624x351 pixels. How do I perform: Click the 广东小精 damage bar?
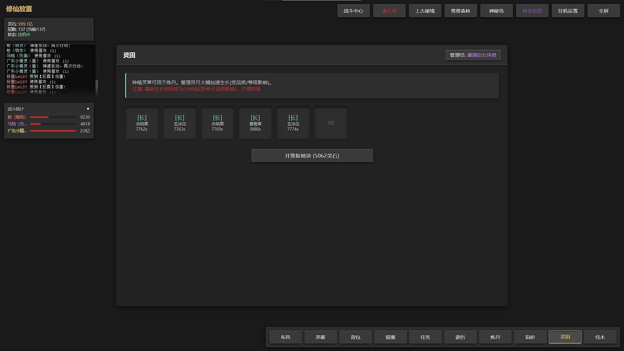(x=53, y=131)
